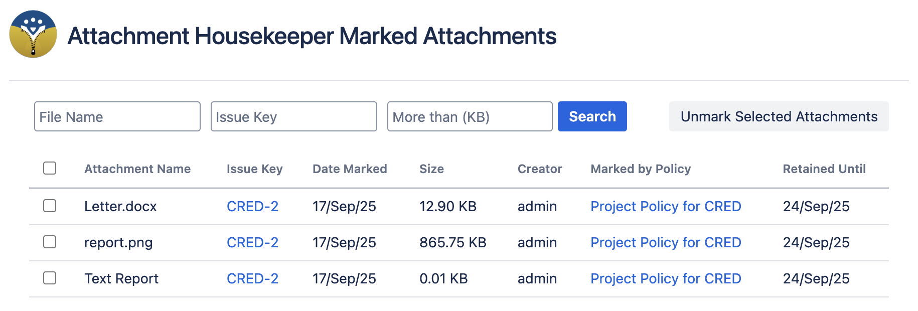Image resolution: width=918 pixels, height=311 pixels.
Task: Click the Attachment Housekeeper logo icon
Action: tap(33, 34)
